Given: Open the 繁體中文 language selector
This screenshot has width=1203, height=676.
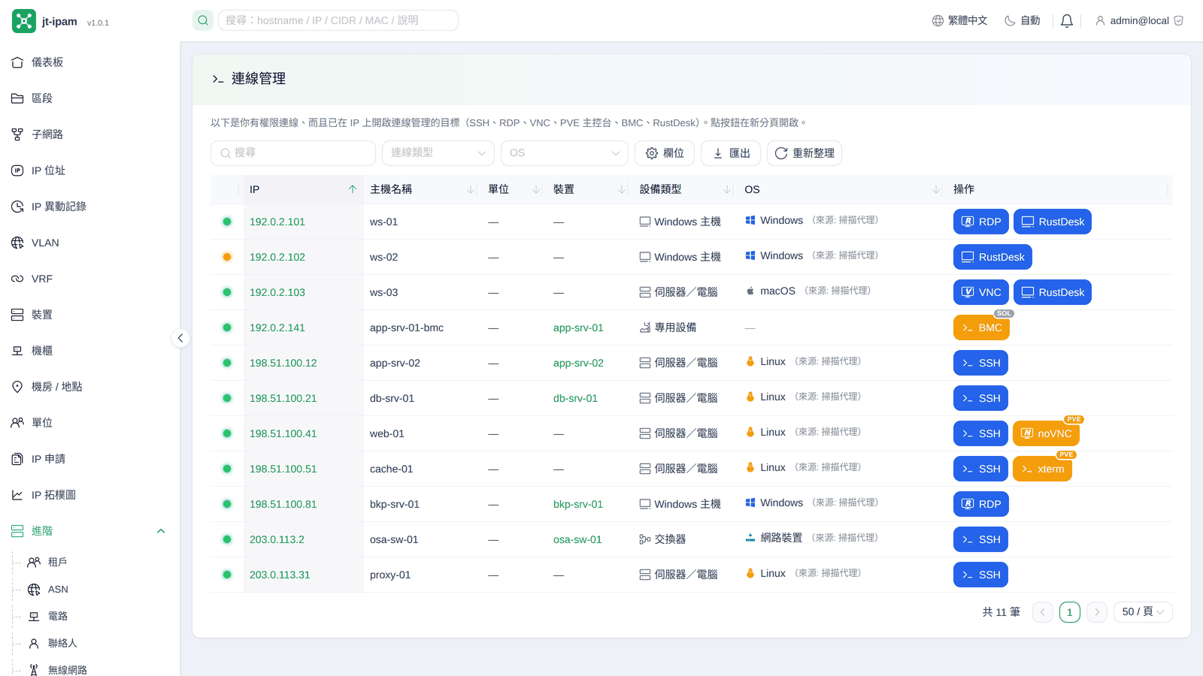Looking at the screenshot, I should (959, 21).
